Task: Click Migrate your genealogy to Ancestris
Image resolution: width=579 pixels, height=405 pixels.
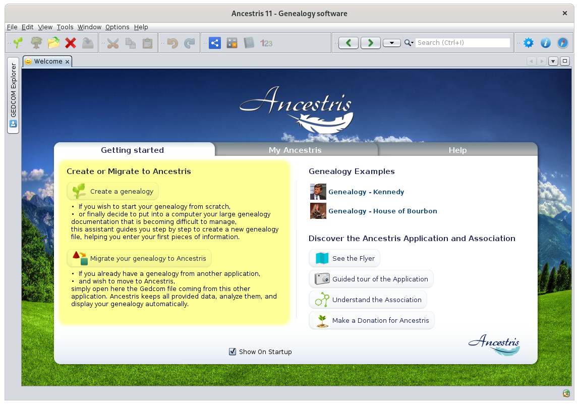Action: tap(139, 258)
